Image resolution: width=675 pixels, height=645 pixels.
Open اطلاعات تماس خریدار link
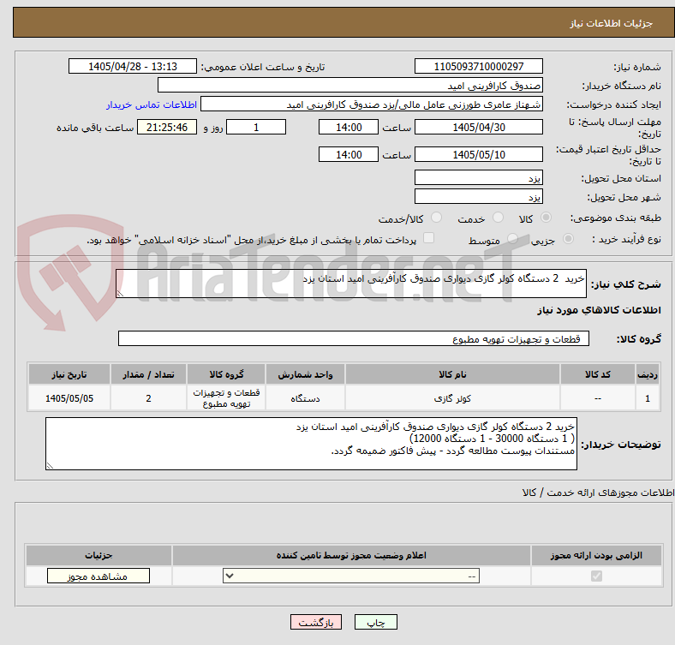[x=152, y=105]
